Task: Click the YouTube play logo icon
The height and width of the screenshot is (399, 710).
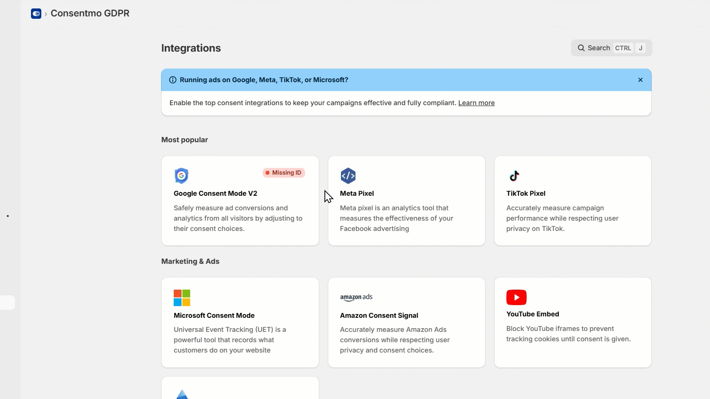Action: [516, 297]
